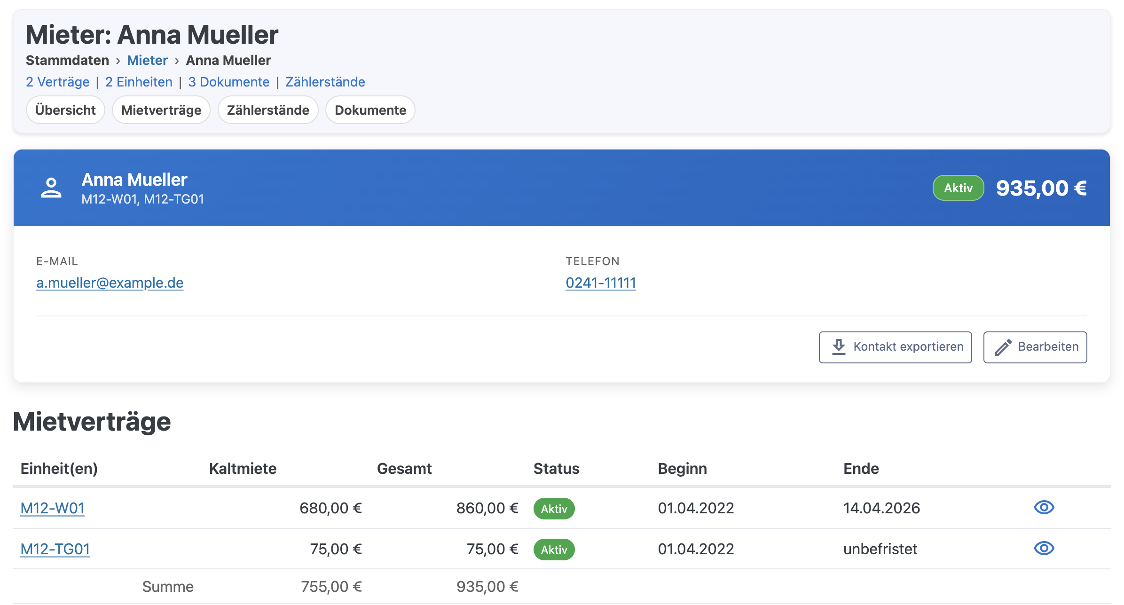Open the 3 Dokumente link

(x=229, y=82)
